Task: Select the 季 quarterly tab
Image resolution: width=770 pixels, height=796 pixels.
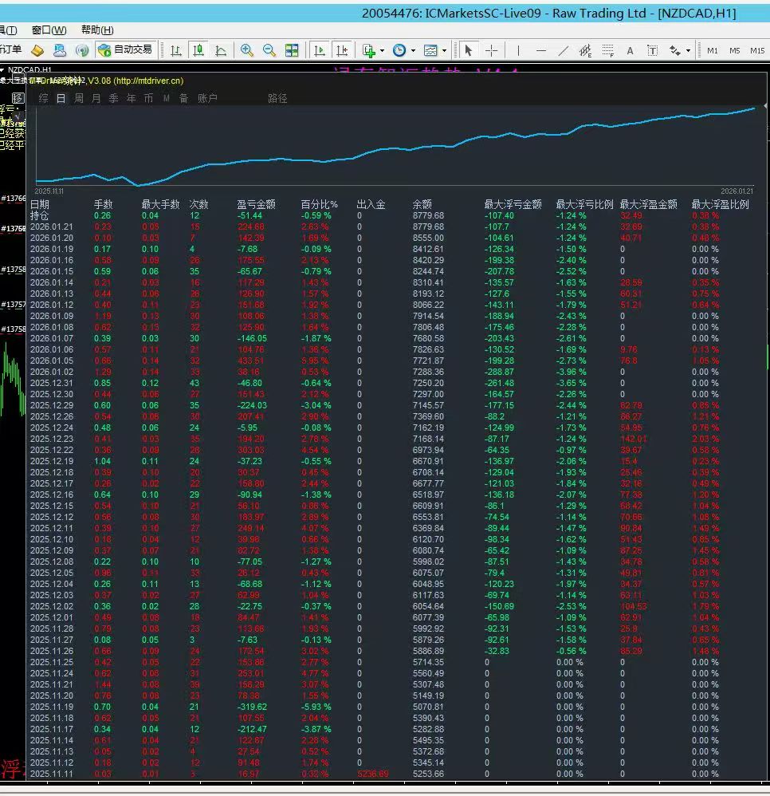Action: click(114, 98)
